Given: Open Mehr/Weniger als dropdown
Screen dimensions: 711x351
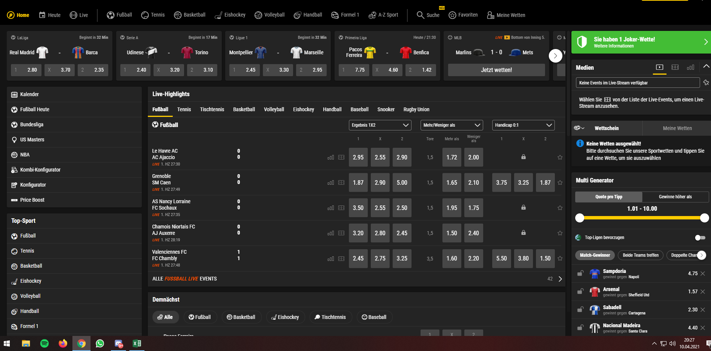Looking at the screenshot, I should [x=452, y=125].
